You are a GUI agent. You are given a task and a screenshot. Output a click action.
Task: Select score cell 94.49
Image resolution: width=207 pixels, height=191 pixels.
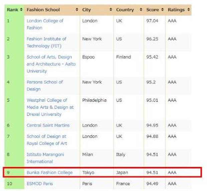152,184
